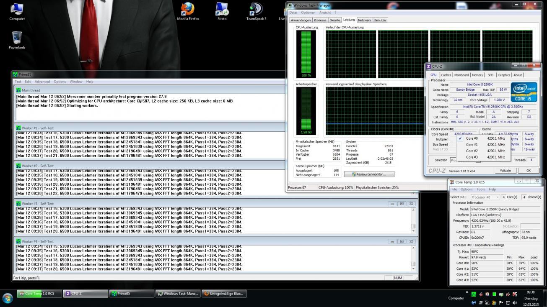Open the Papierkorb recycle bin icon
The width and height of the screenshot is (547, 307).
[17, 40]
